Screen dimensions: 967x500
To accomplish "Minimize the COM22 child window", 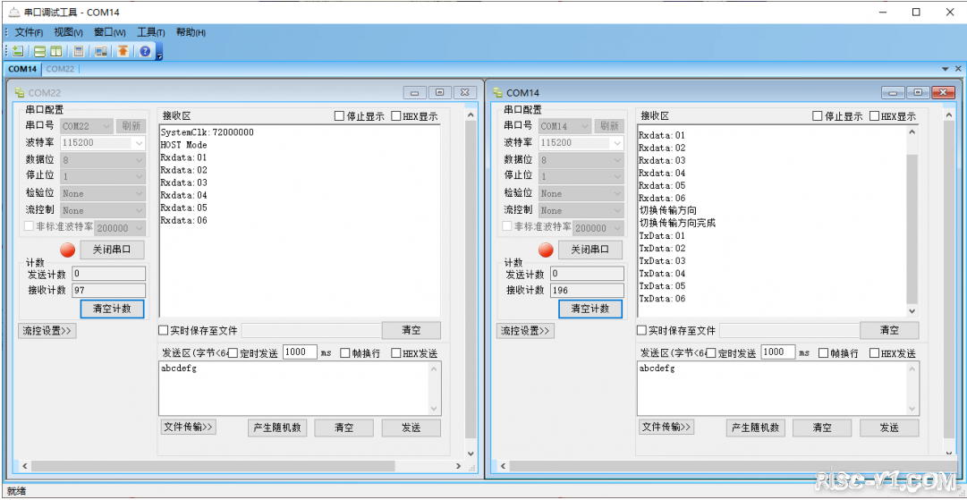I will (x=414, y=92).
